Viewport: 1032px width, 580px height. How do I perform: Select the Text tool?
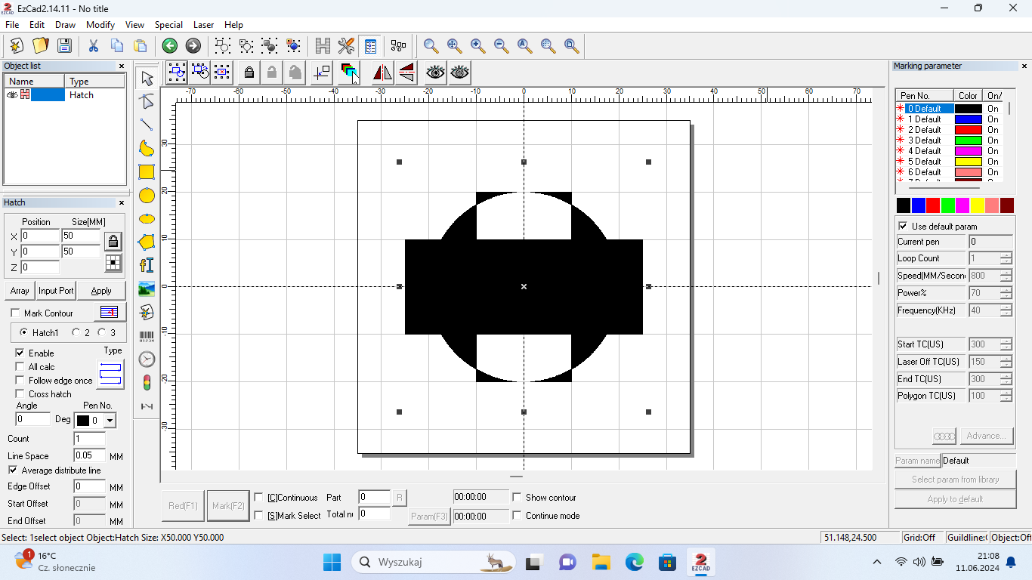[x=147, y=265]
